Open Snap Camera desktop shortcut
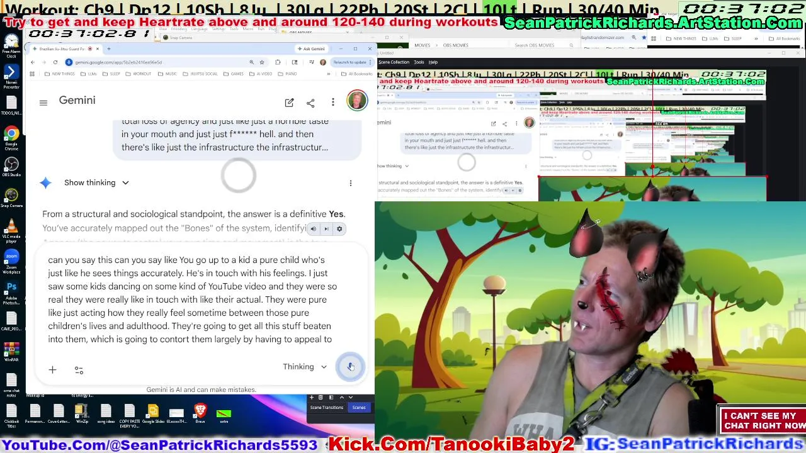 (x=11, y=198)
